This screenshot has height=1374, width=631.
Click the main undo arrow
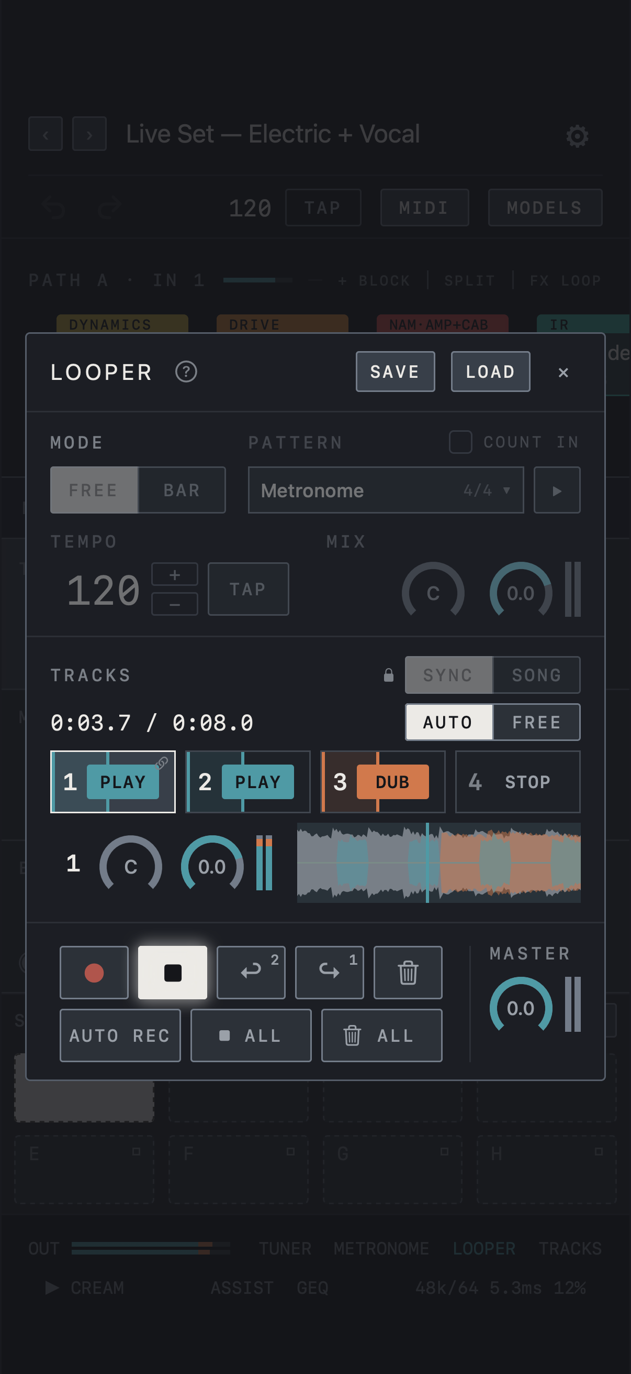(x=53, y=208)
